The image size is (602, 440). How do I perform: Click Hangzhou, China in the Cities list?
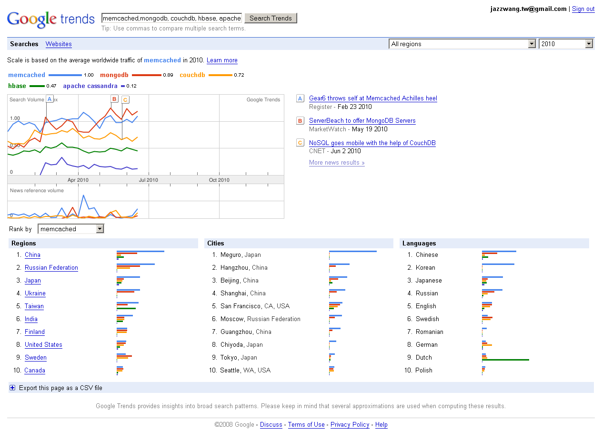[244, 268]
